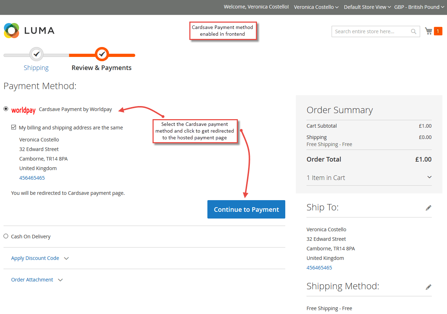This screenshot has width=447, height=314.
Task: Click the Review & Payments step circle
Action: tap(102, 54)
